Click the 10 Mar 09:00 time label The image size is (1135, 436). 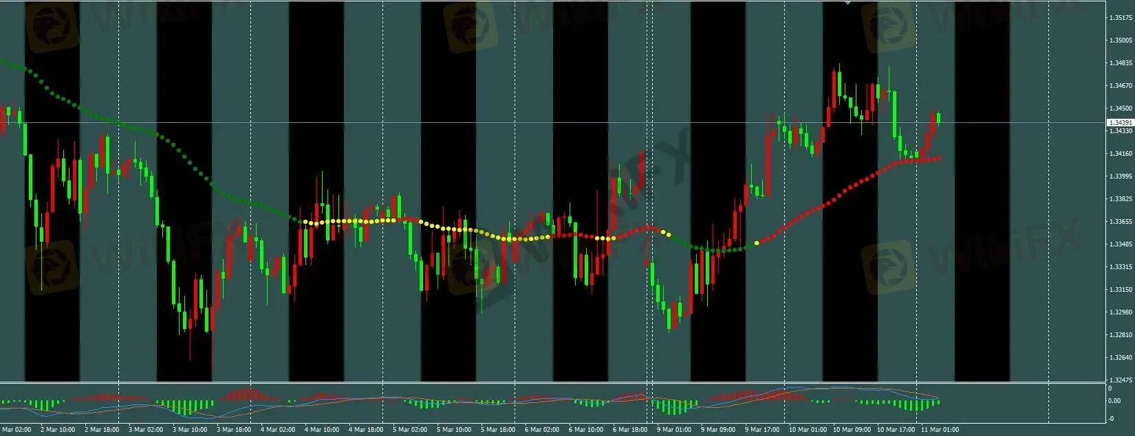[x=852, y=430]
